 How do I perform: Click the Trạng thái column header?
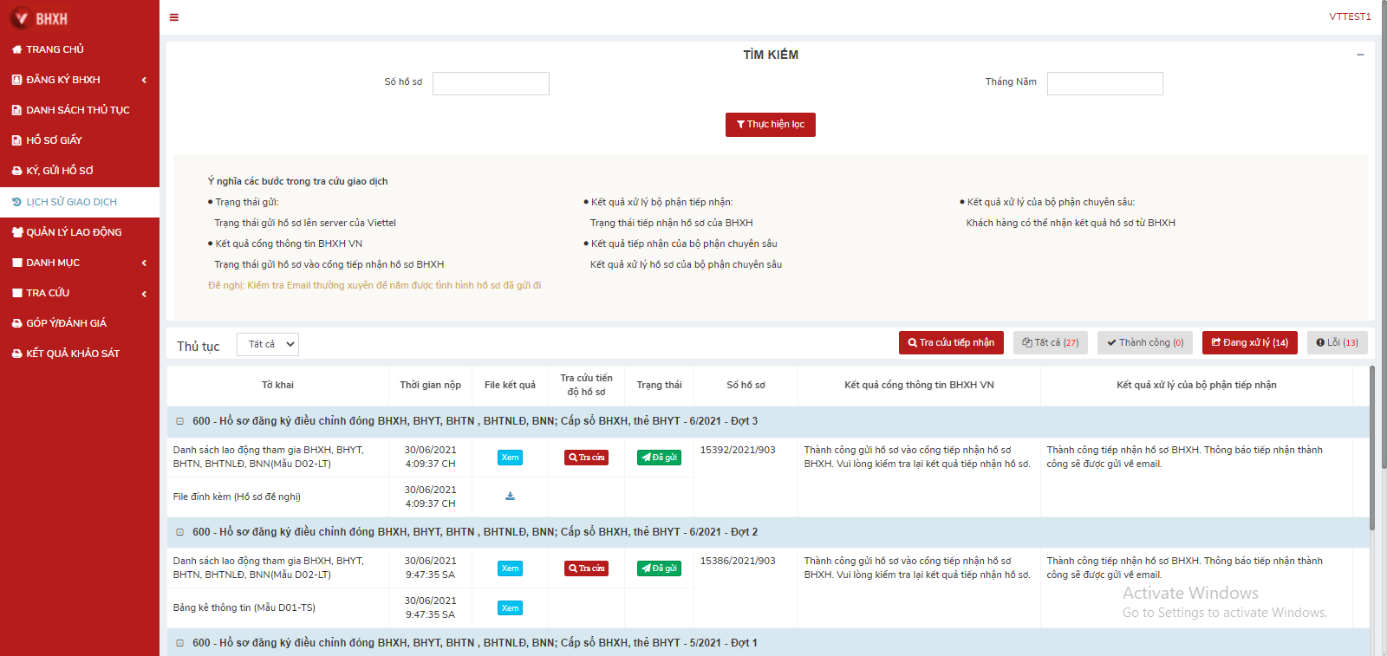(659, 385)
